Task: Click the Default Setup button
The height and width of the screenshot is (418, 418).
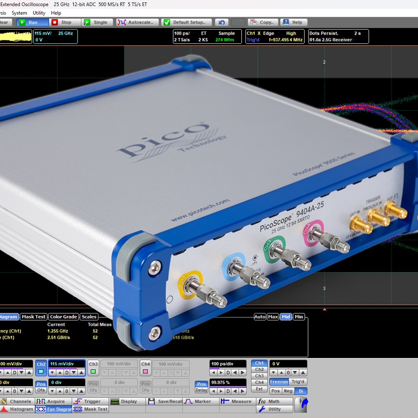Action: point(187,22)
